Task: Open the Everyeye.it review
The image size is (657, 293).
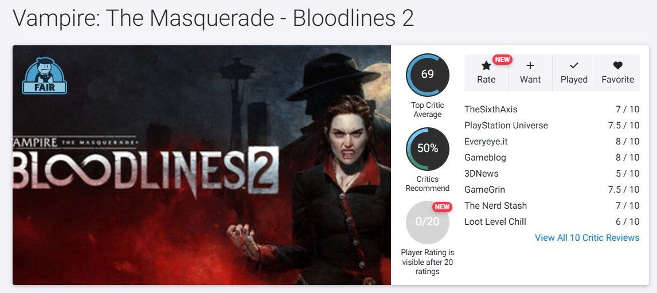Action: pyautogui.click(x=487, y=141)
